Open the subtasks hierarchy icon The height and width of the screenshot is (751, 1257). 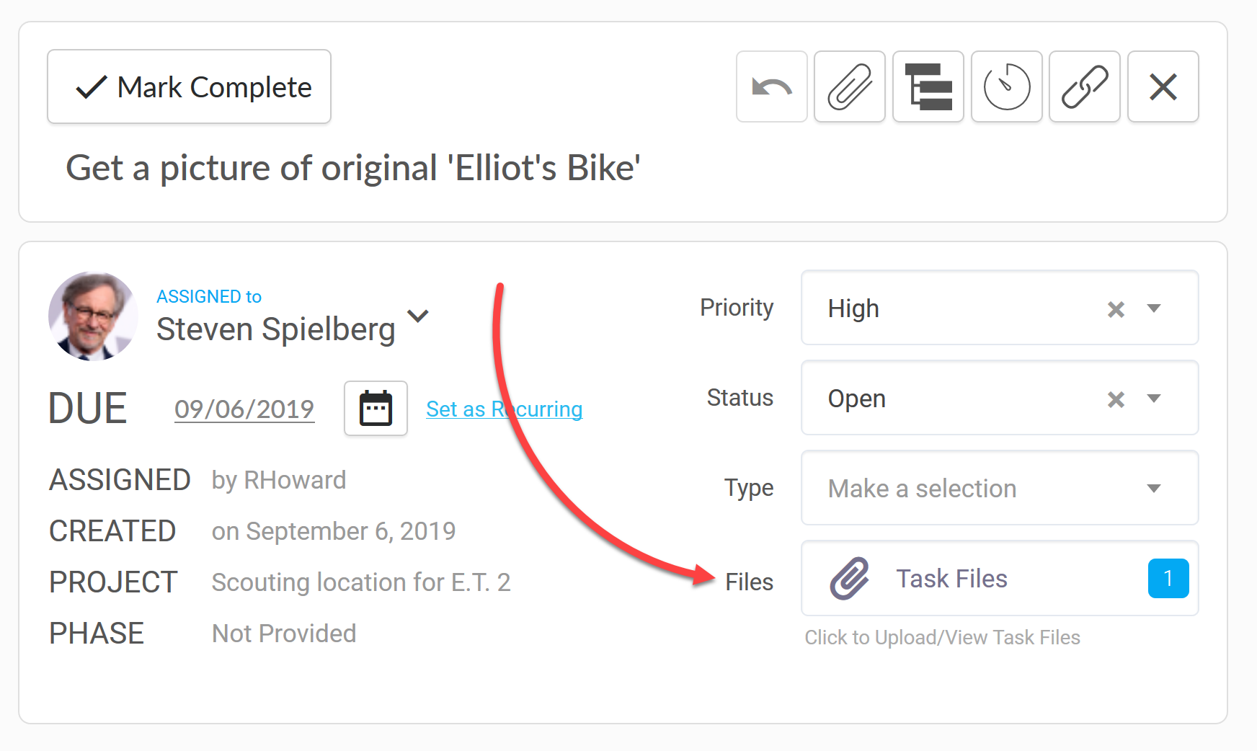pyautogui.click(x=928, y=87)
